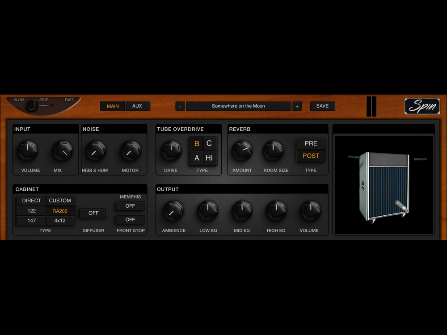The width and height of the screenshot is (447, 335).
Task: Click the Tube Overdrive DRIVE knob
Action: tap(171, 151)
